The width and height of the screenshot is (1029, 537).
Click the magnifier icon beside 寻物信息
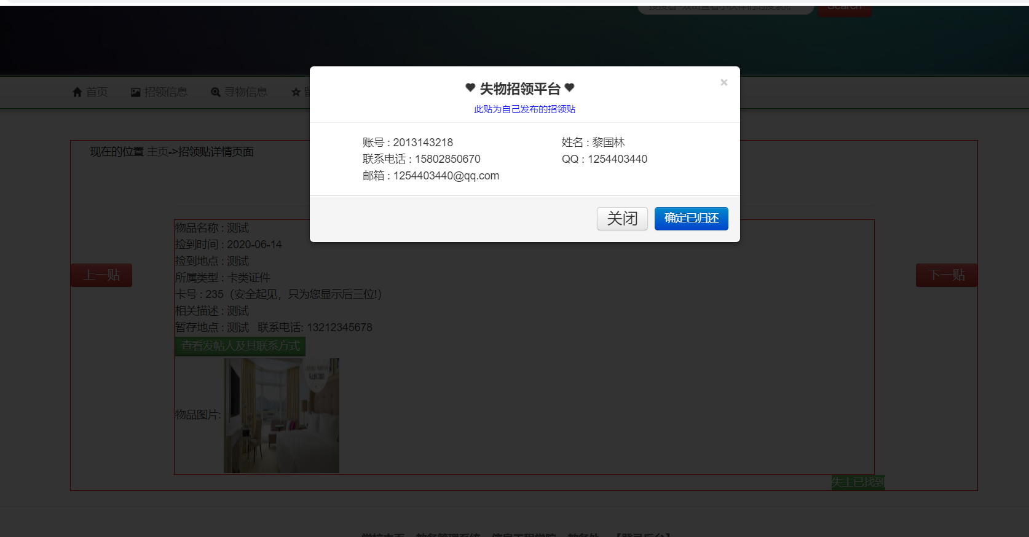215,92
